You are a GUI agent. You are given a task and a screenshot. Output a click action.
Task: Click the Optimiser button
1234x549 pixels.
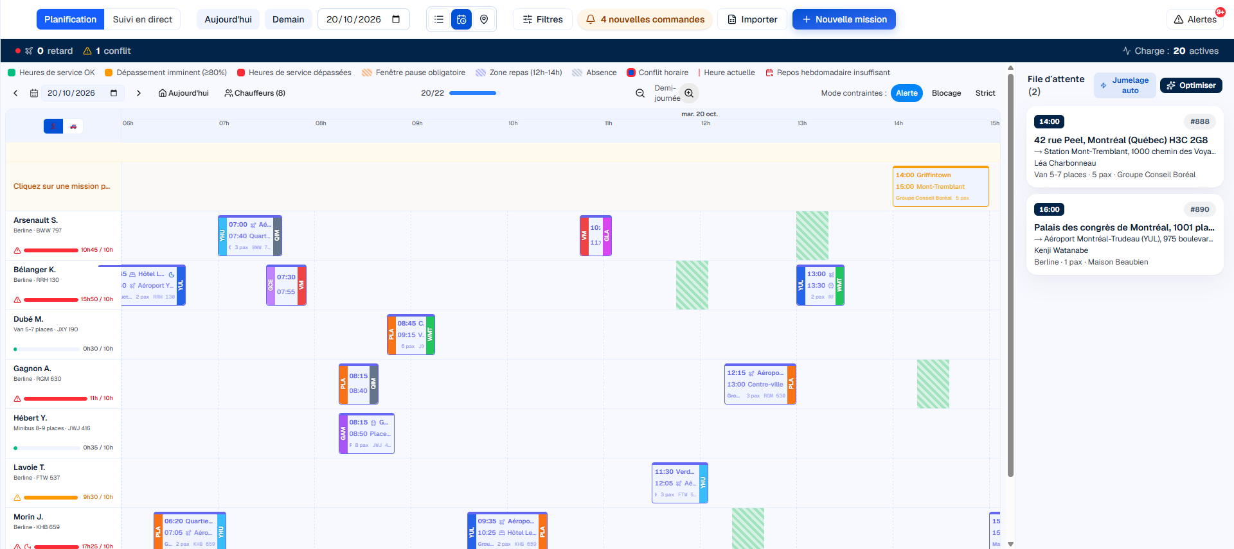(x=1191, y=85)
